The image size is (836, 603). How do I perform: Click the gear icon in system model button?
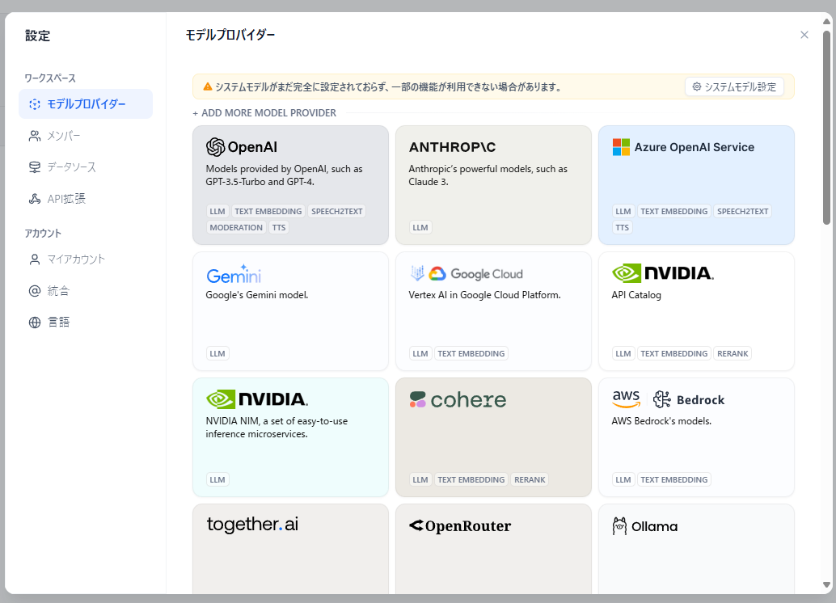point(696,86)
